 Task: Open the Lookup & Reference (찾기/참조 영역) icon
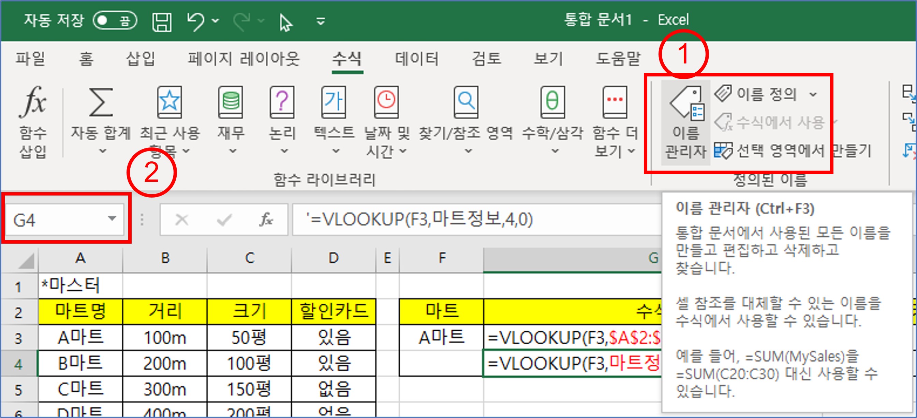[x=465, y=103]
